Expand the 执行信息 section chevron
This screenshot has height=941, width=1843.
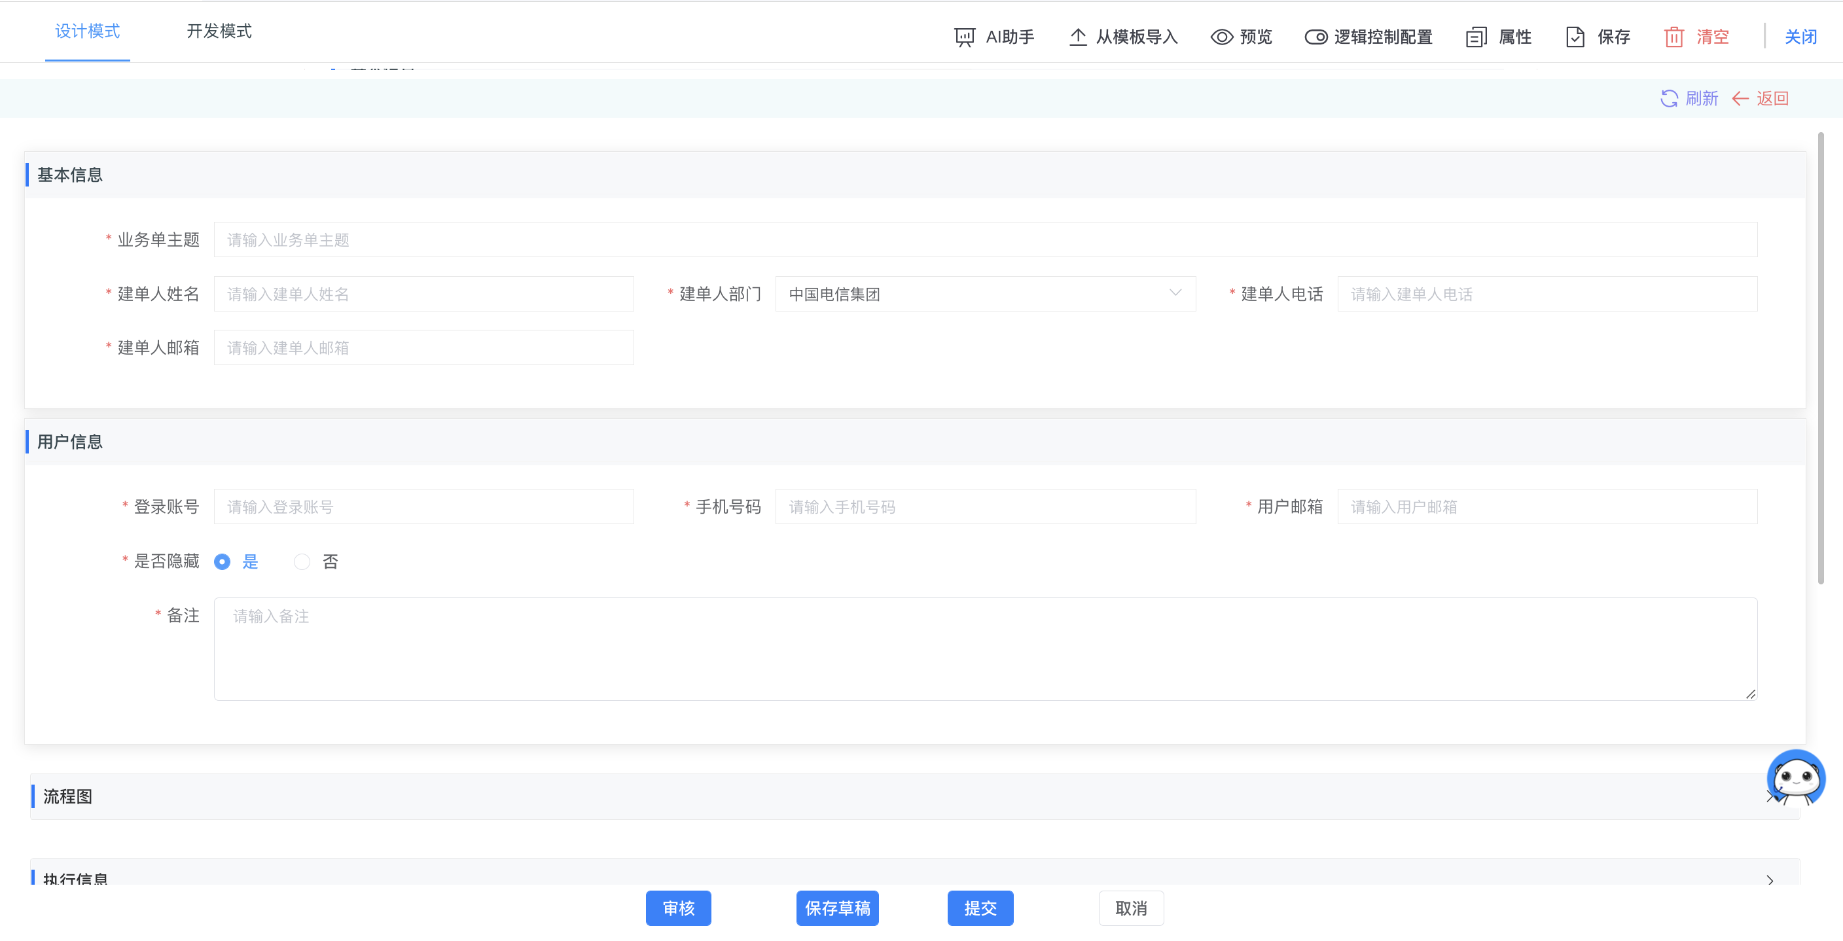click(1769, 880)
